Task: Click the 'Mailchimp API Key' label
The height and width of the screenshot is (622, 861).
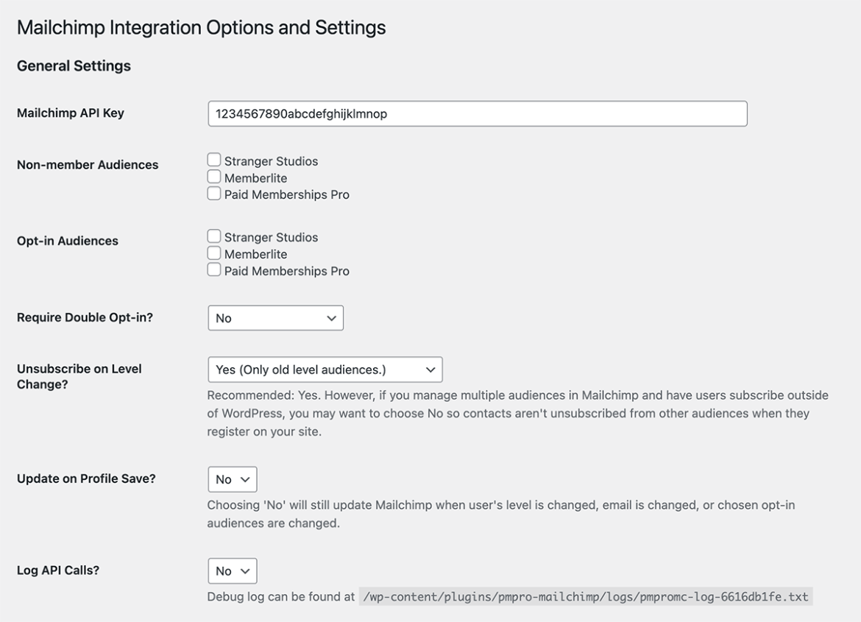Action: [x=71, y=113]
